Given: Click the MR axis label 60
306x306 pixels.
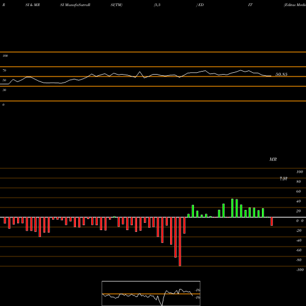Looking at the screenshot, I should 299,192.
